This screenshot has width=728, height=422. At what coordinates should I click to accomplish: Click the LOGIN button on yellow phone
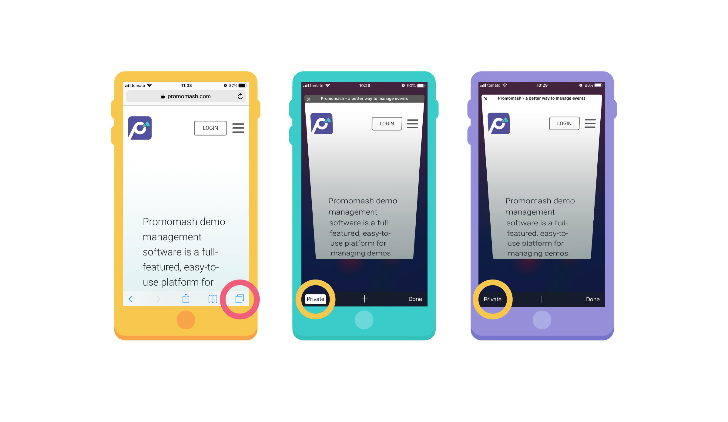click(x=210, y=128)
